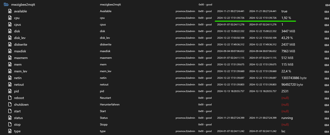Collapse the mwzigbee2mqtt folder icon

6,5
